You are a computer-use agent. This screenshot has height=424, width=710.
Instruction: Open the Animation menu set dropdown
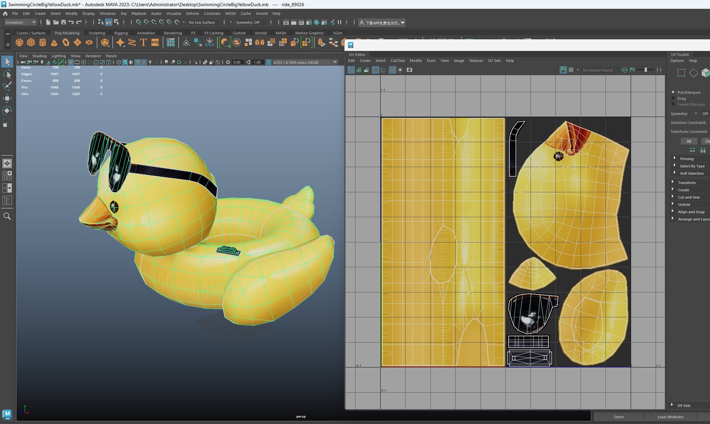click(x=20, y=22)
